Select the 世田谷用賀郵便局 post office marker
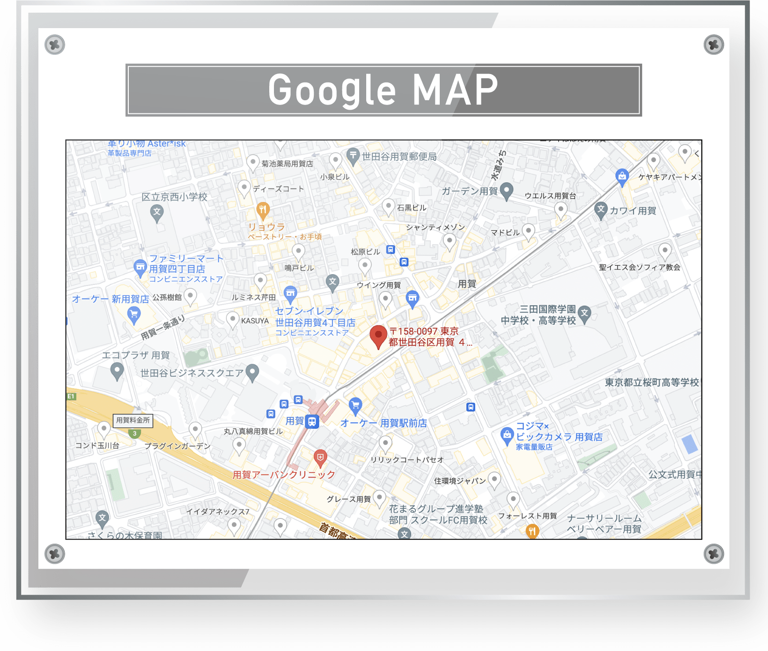 point(353,157)
